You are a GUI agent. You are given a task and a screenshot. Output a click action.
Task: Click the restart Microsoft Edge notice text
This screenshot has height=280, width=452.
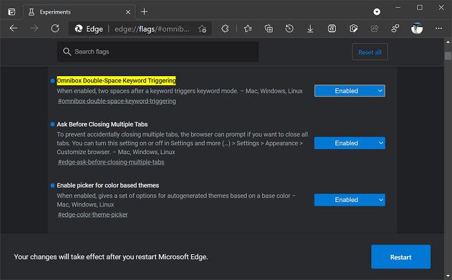click(x=111, y=257)
